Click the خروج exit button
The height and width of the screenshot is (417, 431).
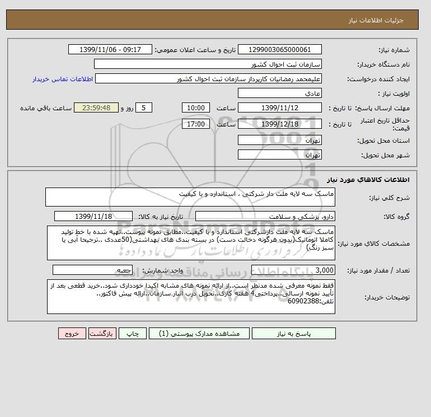tap(72, 333)
